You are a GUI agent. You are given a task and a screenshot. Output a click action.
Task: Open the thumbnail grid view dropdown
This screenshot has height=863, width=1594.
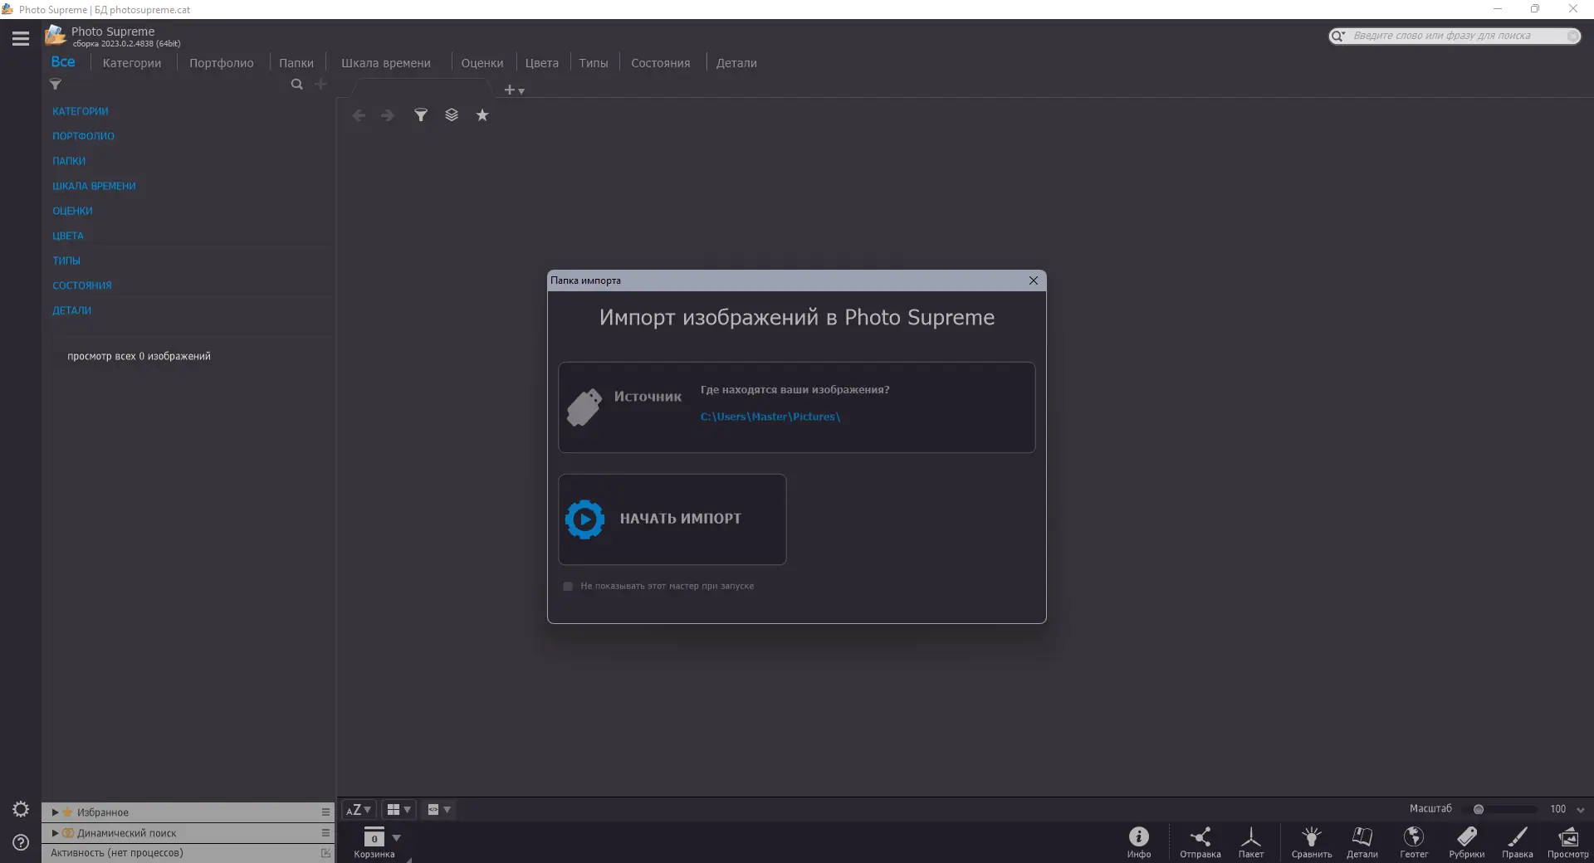399,809
